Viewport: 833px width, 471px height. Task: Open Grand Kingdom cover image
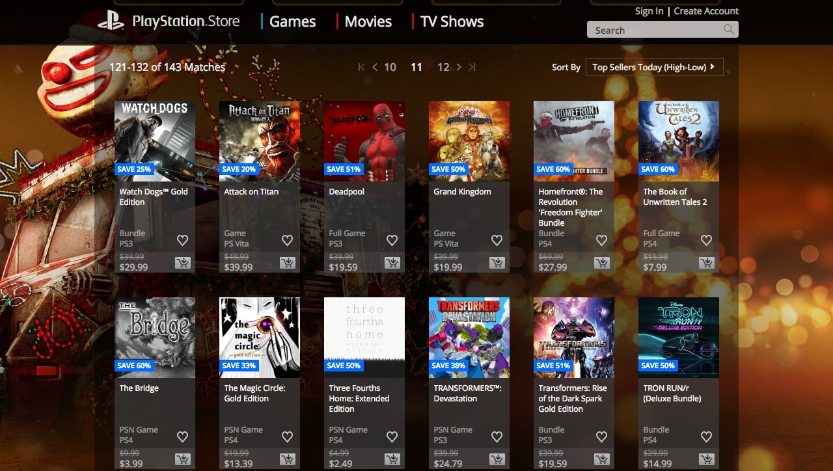click(x=469, y=141)
